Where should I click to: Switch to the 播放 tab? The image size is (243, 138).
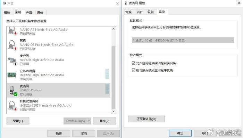coord(7,13)
